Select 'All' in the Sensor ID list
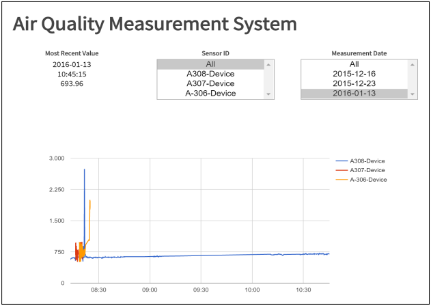Screen dimensions: 431x306 pyautogui.click(x=210, y=64)
